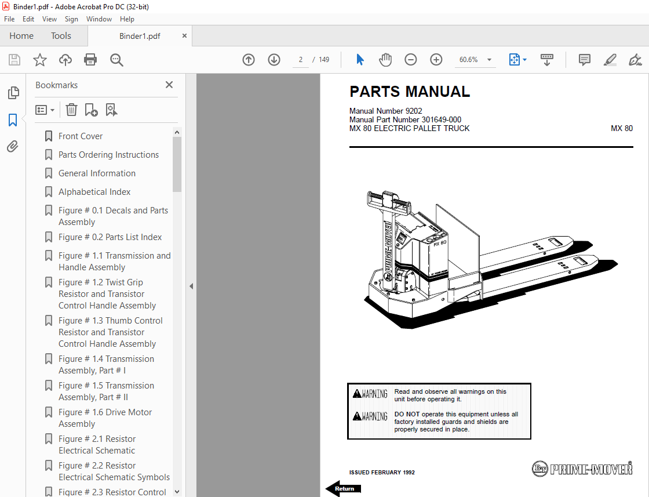The width and height of the screenshot is (649, 497).
Task: Activate the hand pan tool
Action: (x=385, y=60)
